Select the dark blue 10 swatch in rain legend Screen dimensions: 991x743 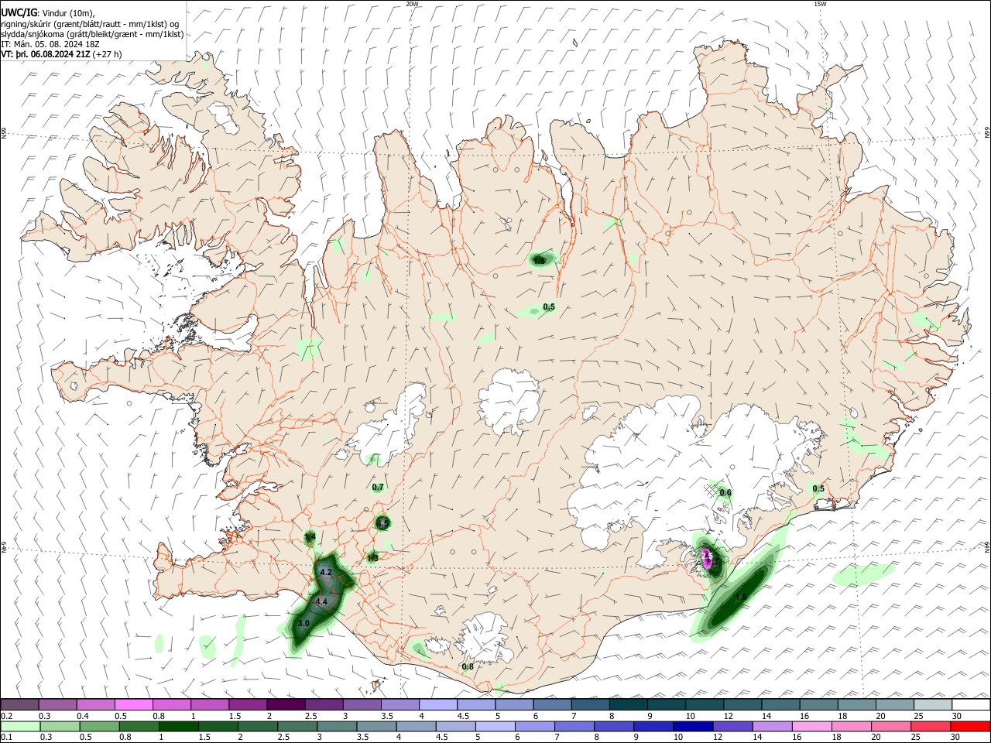coord(691,727)
